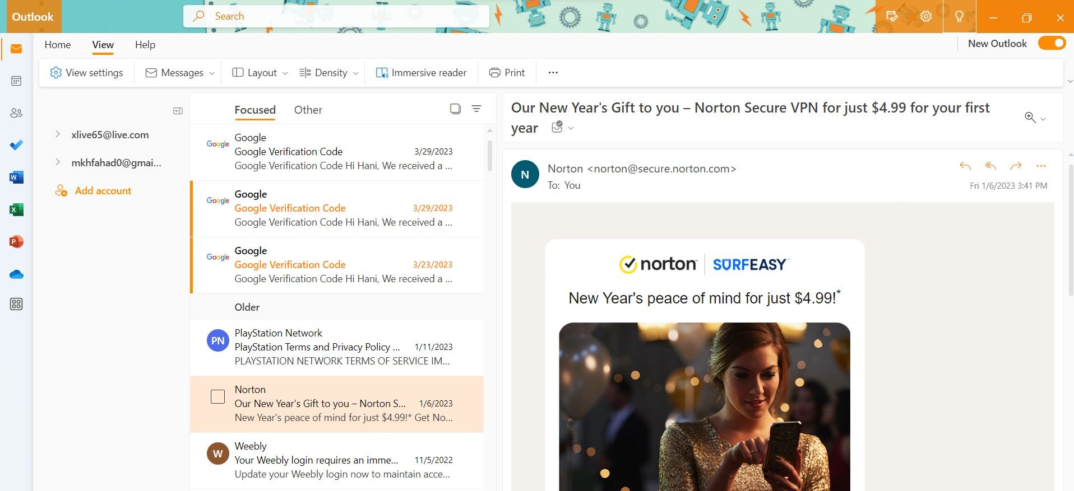Switch to the Home tab
The image size is (1074, 491).
(58, 45)
